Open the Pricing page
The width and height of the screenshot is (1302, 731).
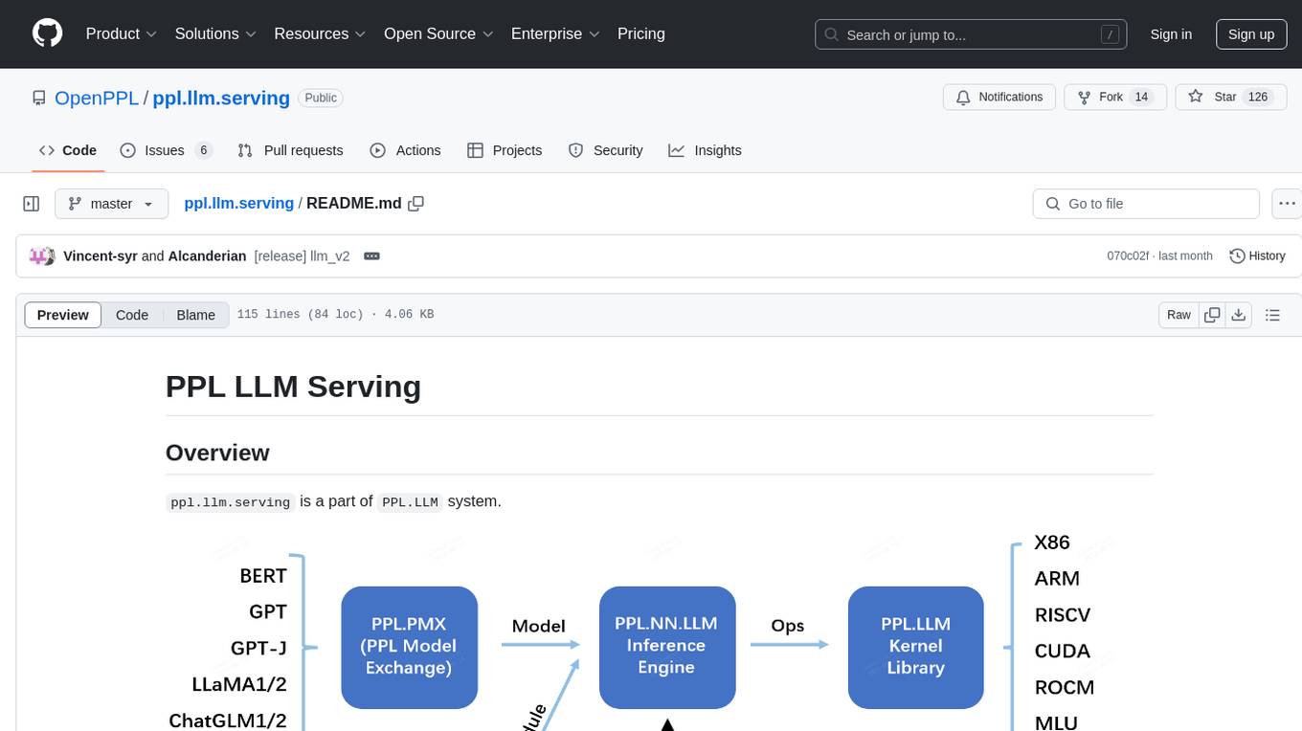point(641,33)
